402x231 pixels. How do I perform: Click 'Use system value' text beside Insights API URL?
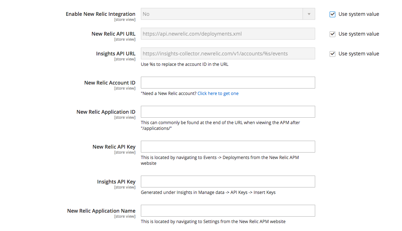[359, 54]
